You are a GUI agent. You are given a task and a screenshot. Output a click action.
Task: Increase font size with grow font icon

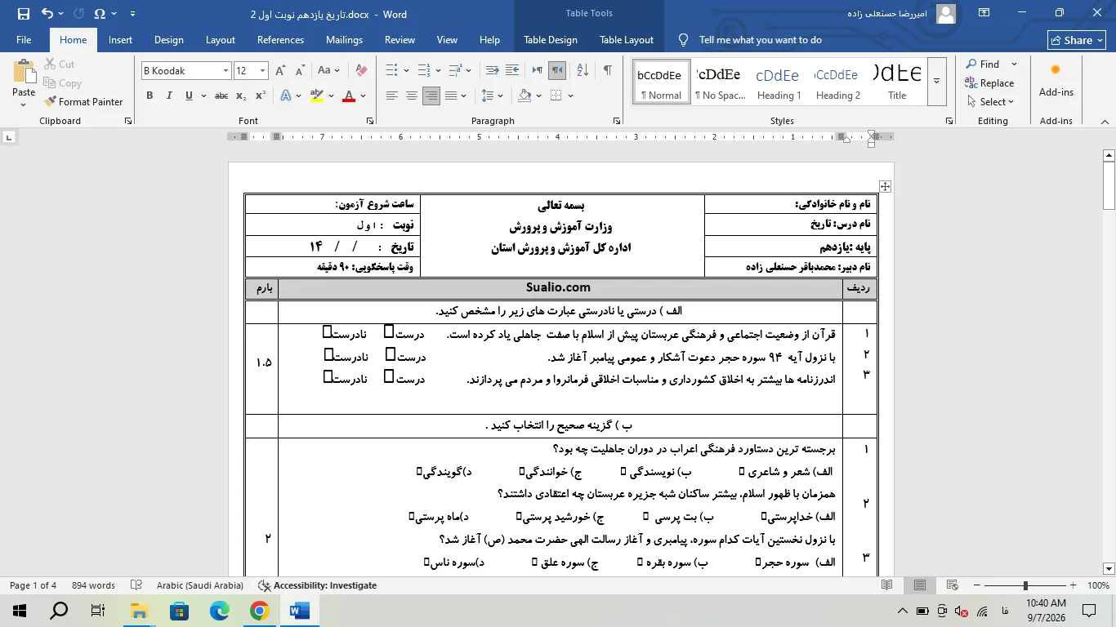(282, 71)
